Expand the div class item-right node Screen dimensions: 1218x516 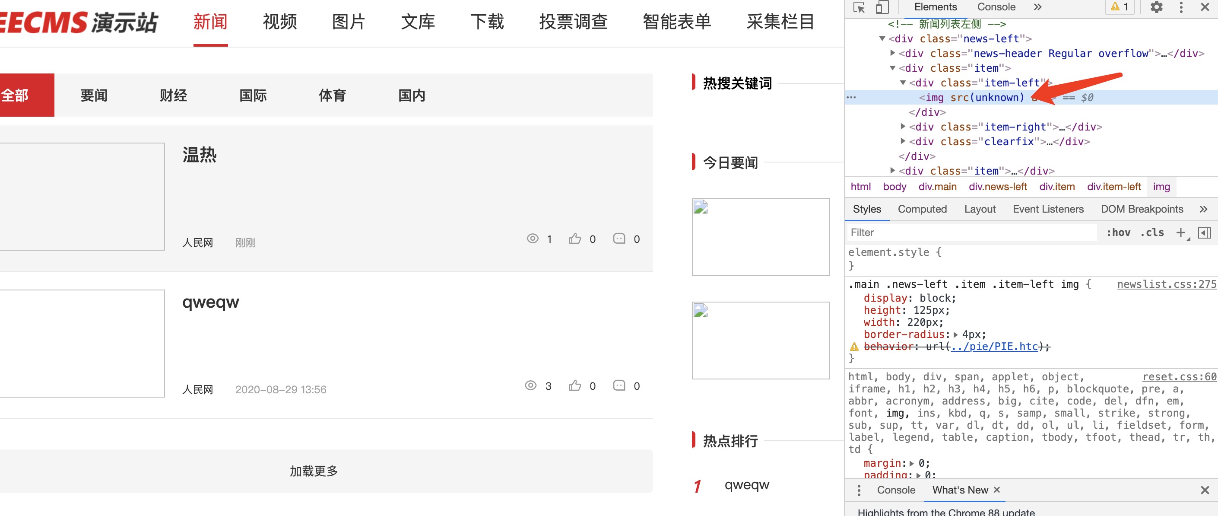coord(903,127)
